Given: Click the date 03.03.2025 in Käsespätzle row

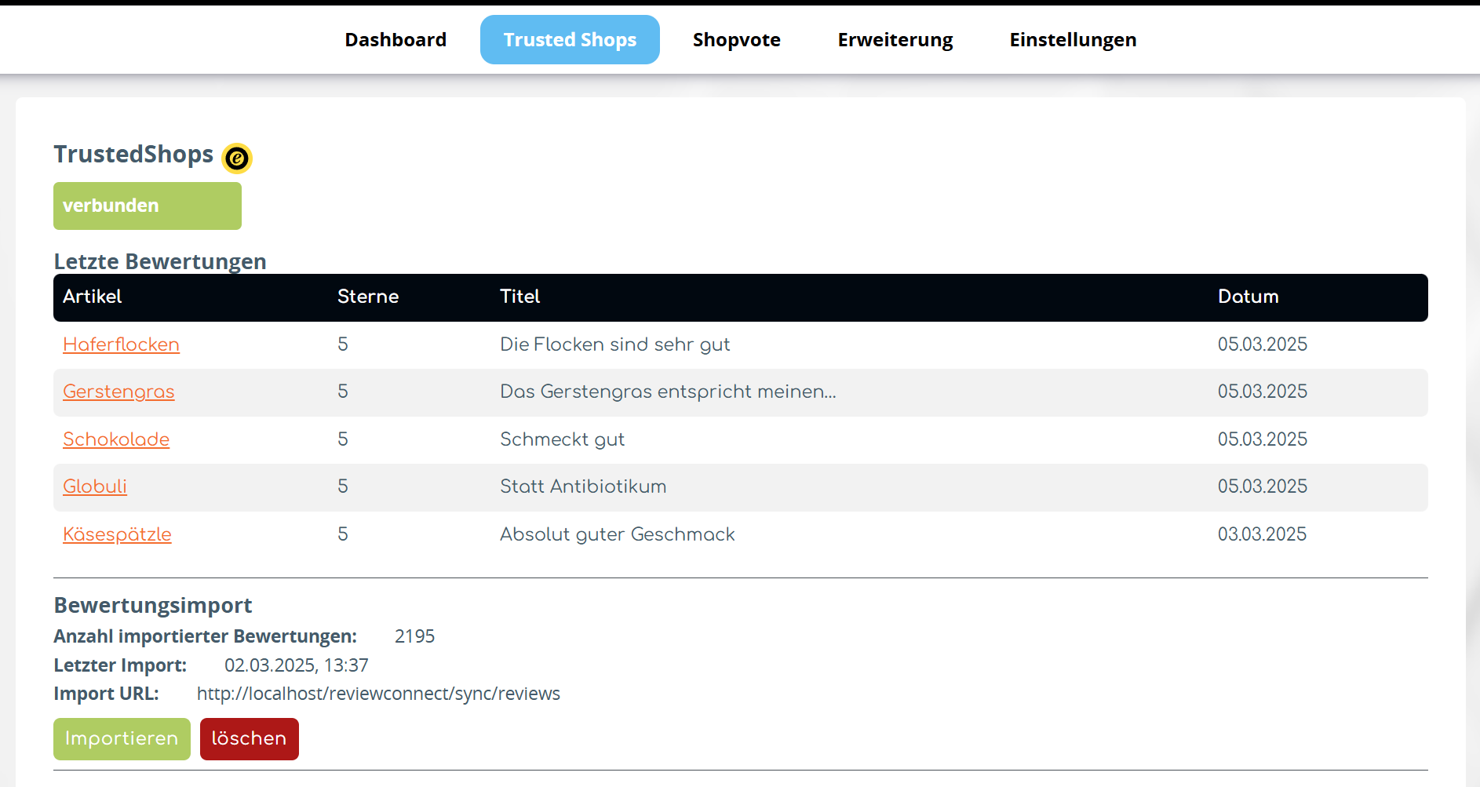Looking at the screenshot, I should (x=1263, y=534).
